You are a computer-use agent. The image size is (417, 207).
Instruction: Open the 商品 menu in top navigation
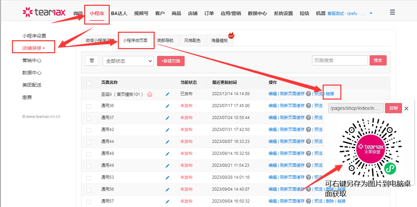click(x=176, y=13)
